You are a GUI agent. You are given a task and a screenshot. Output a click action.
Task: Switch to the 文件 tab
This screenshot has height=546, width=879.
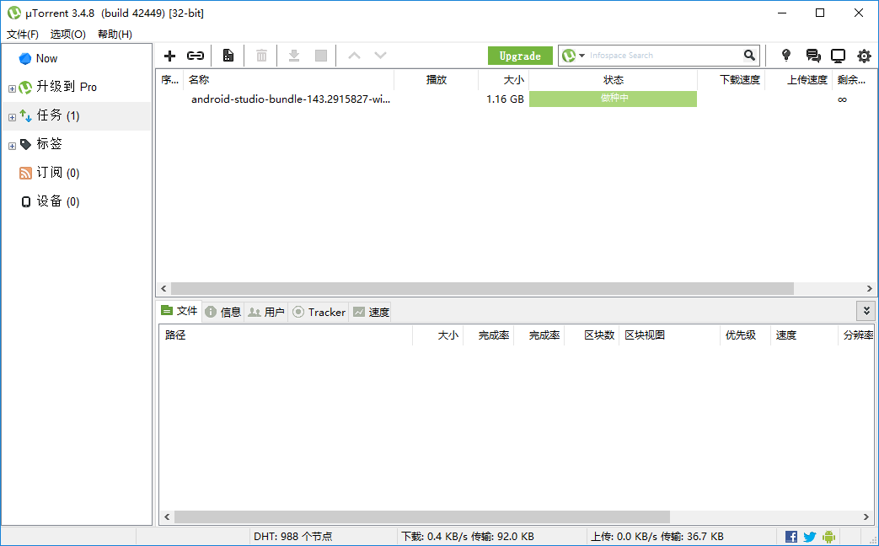(179, 311)
